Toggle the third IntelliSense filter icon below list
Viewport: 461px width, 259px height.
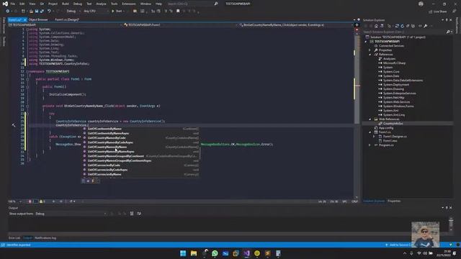point(93,181)
